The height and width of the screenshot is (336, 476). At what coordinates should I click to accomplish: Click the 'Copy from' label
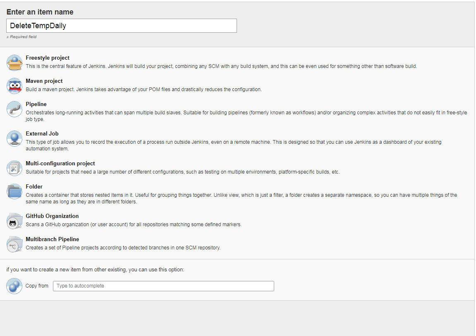(x=37, y=286)
